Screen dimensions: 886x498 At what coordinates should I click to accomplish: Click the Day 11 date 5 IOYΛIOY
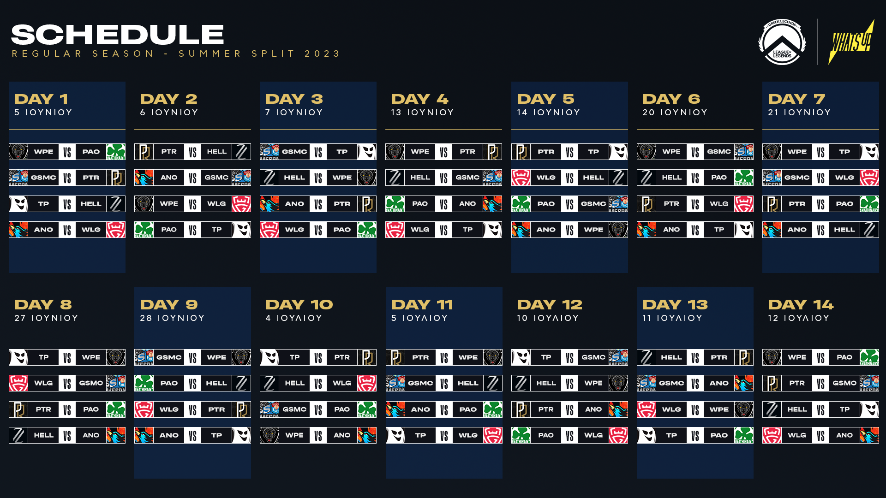[x=419, y=318]
